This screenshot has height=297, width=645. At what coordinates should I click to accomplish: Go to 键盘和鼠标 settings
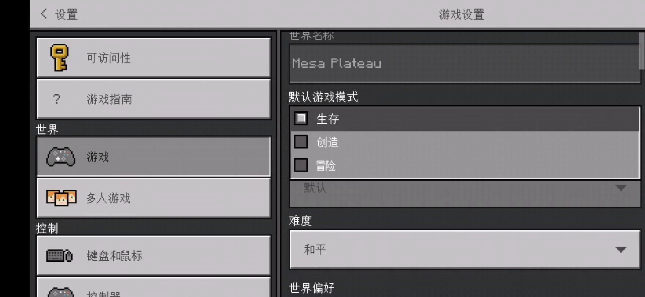[x=153, y=255]
